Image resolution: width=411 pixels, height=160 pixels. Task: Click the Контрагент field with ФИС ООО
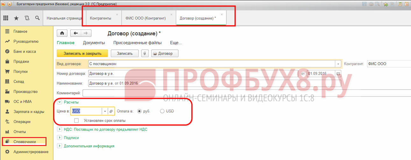(389, 64)
